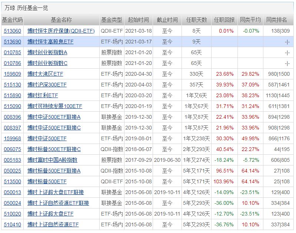Open 博时沪深300ETF fund link
This screenshot has height=233, width=296.
tap(47, 85)
